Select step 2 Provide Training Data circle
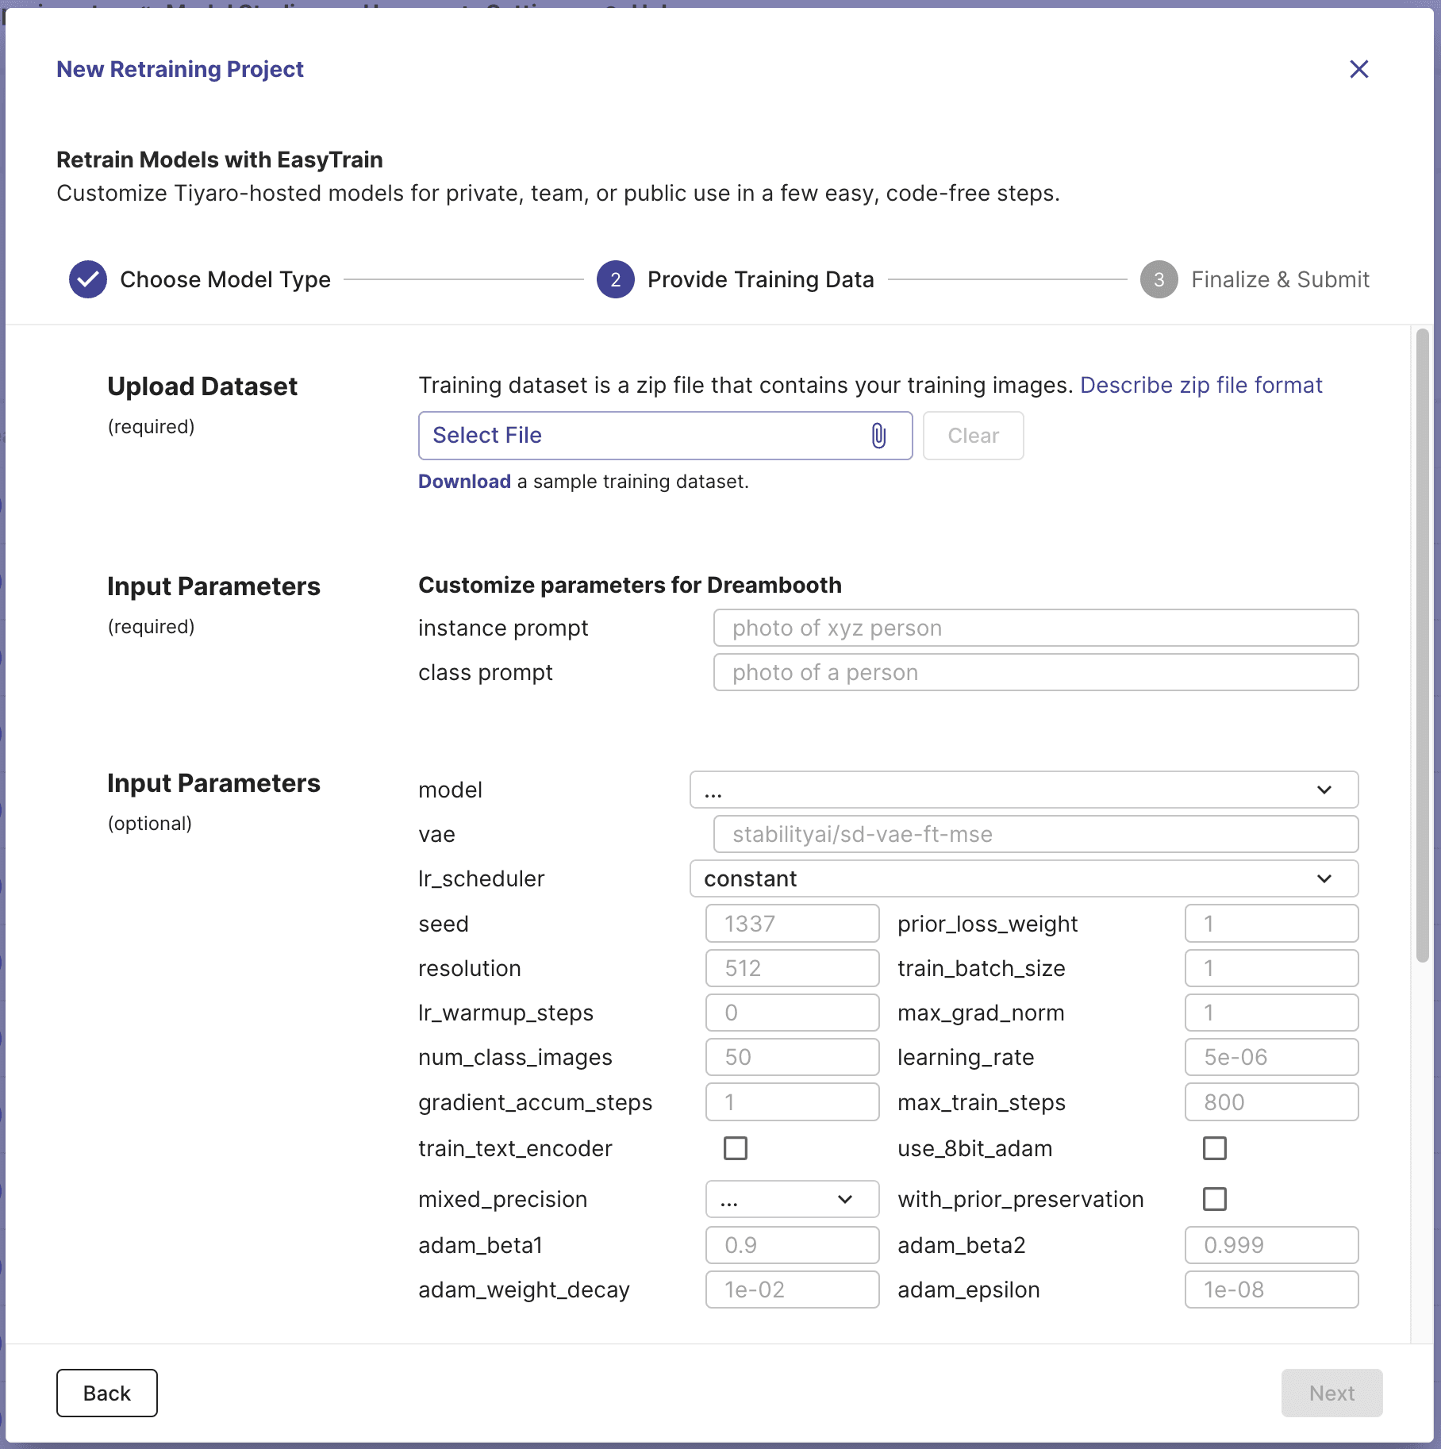 coord(616,279)
